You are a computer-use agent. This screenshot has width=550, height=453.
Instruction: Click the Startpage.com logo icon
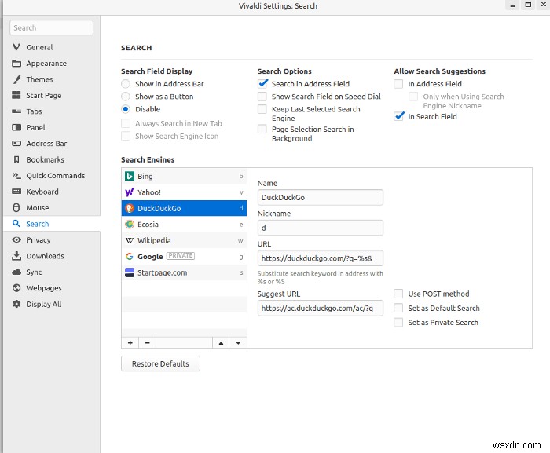130,272
